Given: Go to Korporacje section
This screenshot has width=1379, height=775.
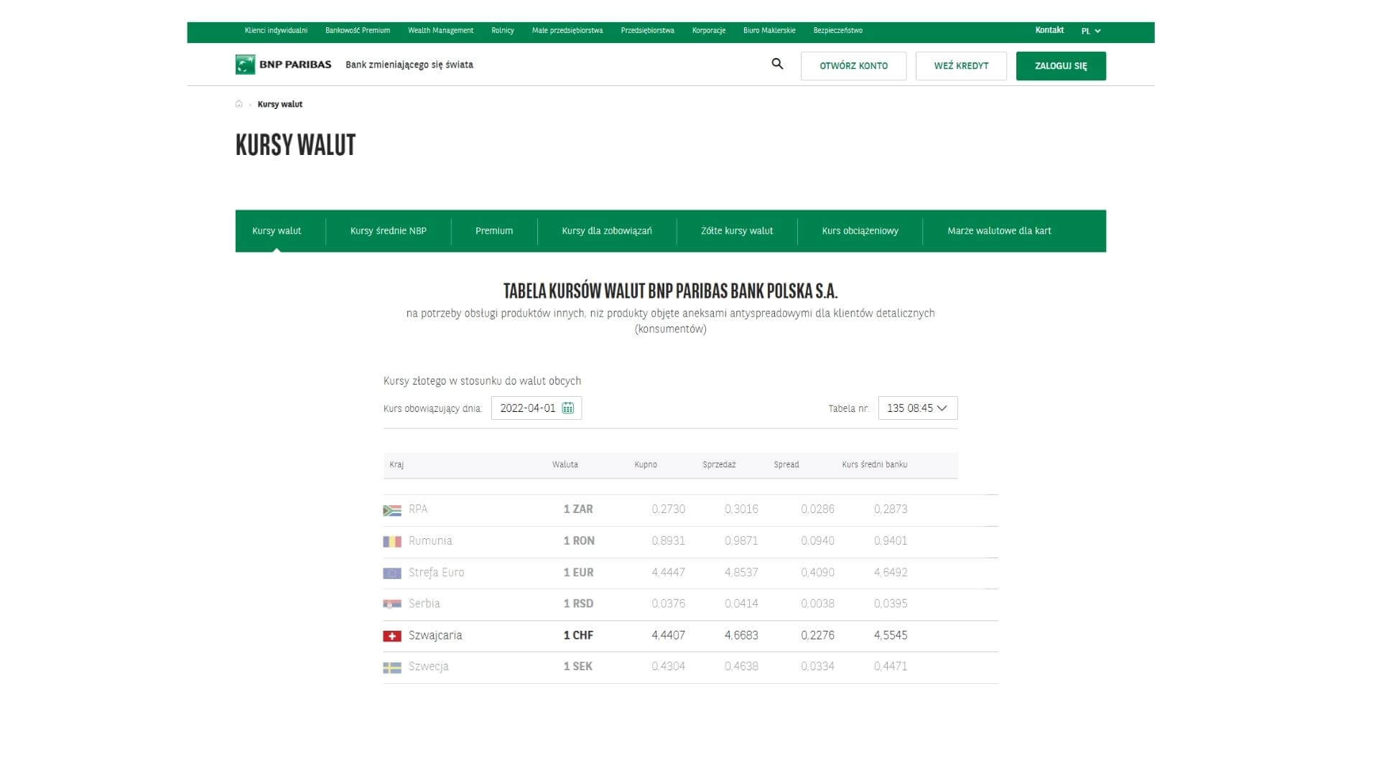Looking at the screenshot, I should 709,30.
